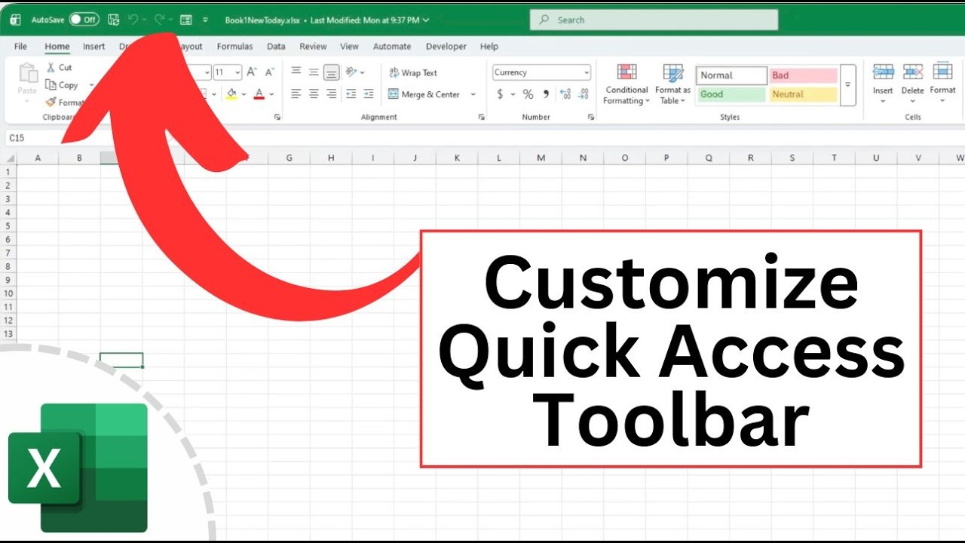The height and width of the screenshot is (543, 965).
Task: Open Alignment settings dialog launcher
Action: point(482,117)
